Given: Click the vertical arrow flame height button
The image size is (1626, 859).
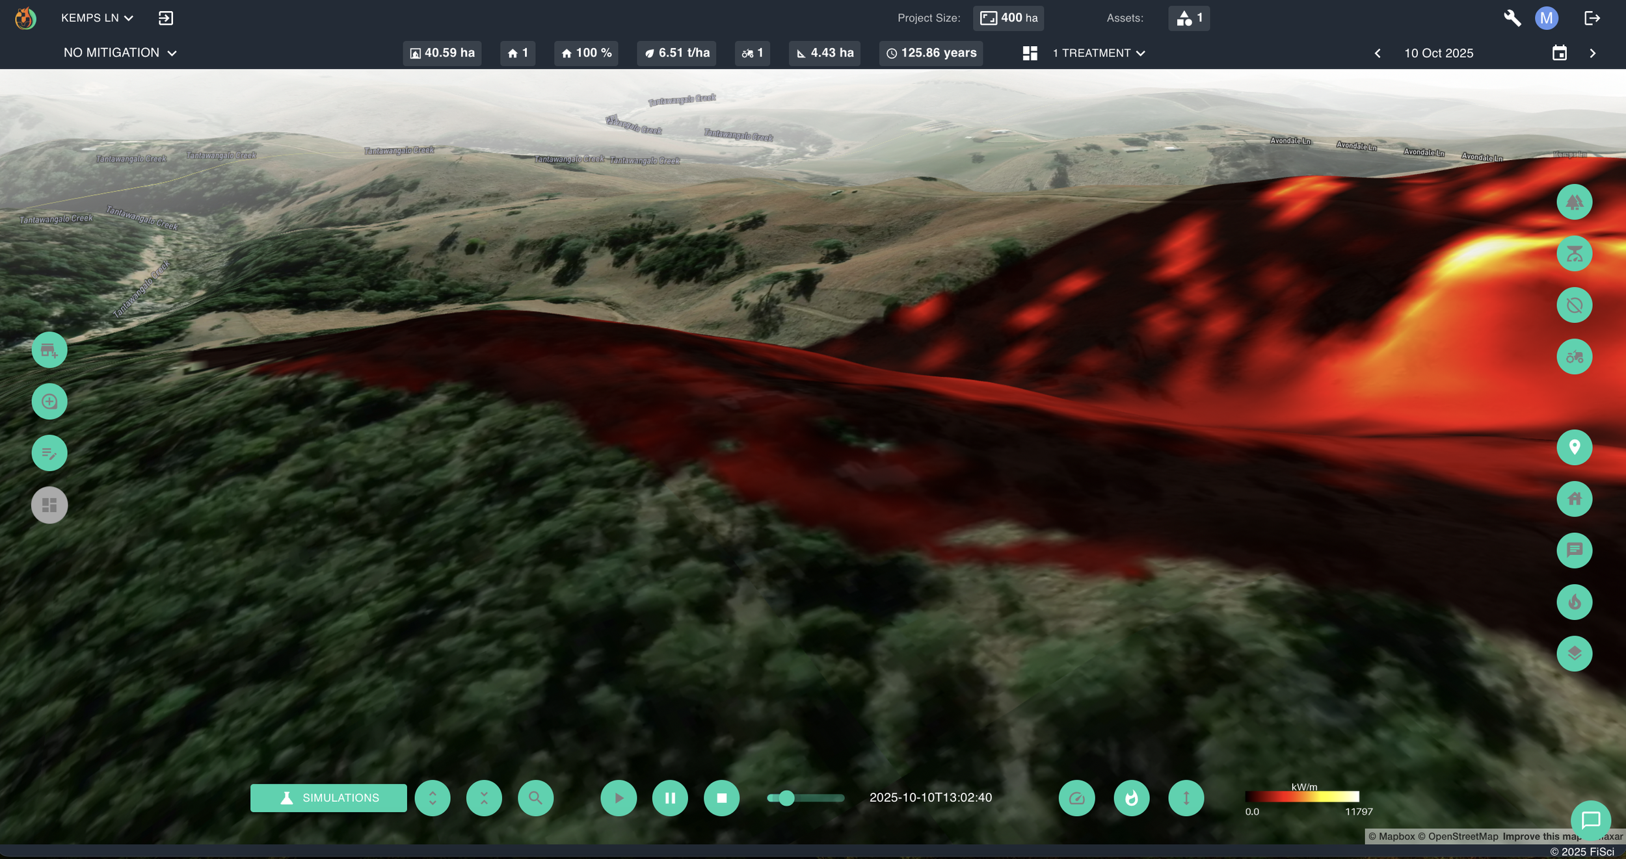Looking at the screenshot, I should [x=1186, y=798].
